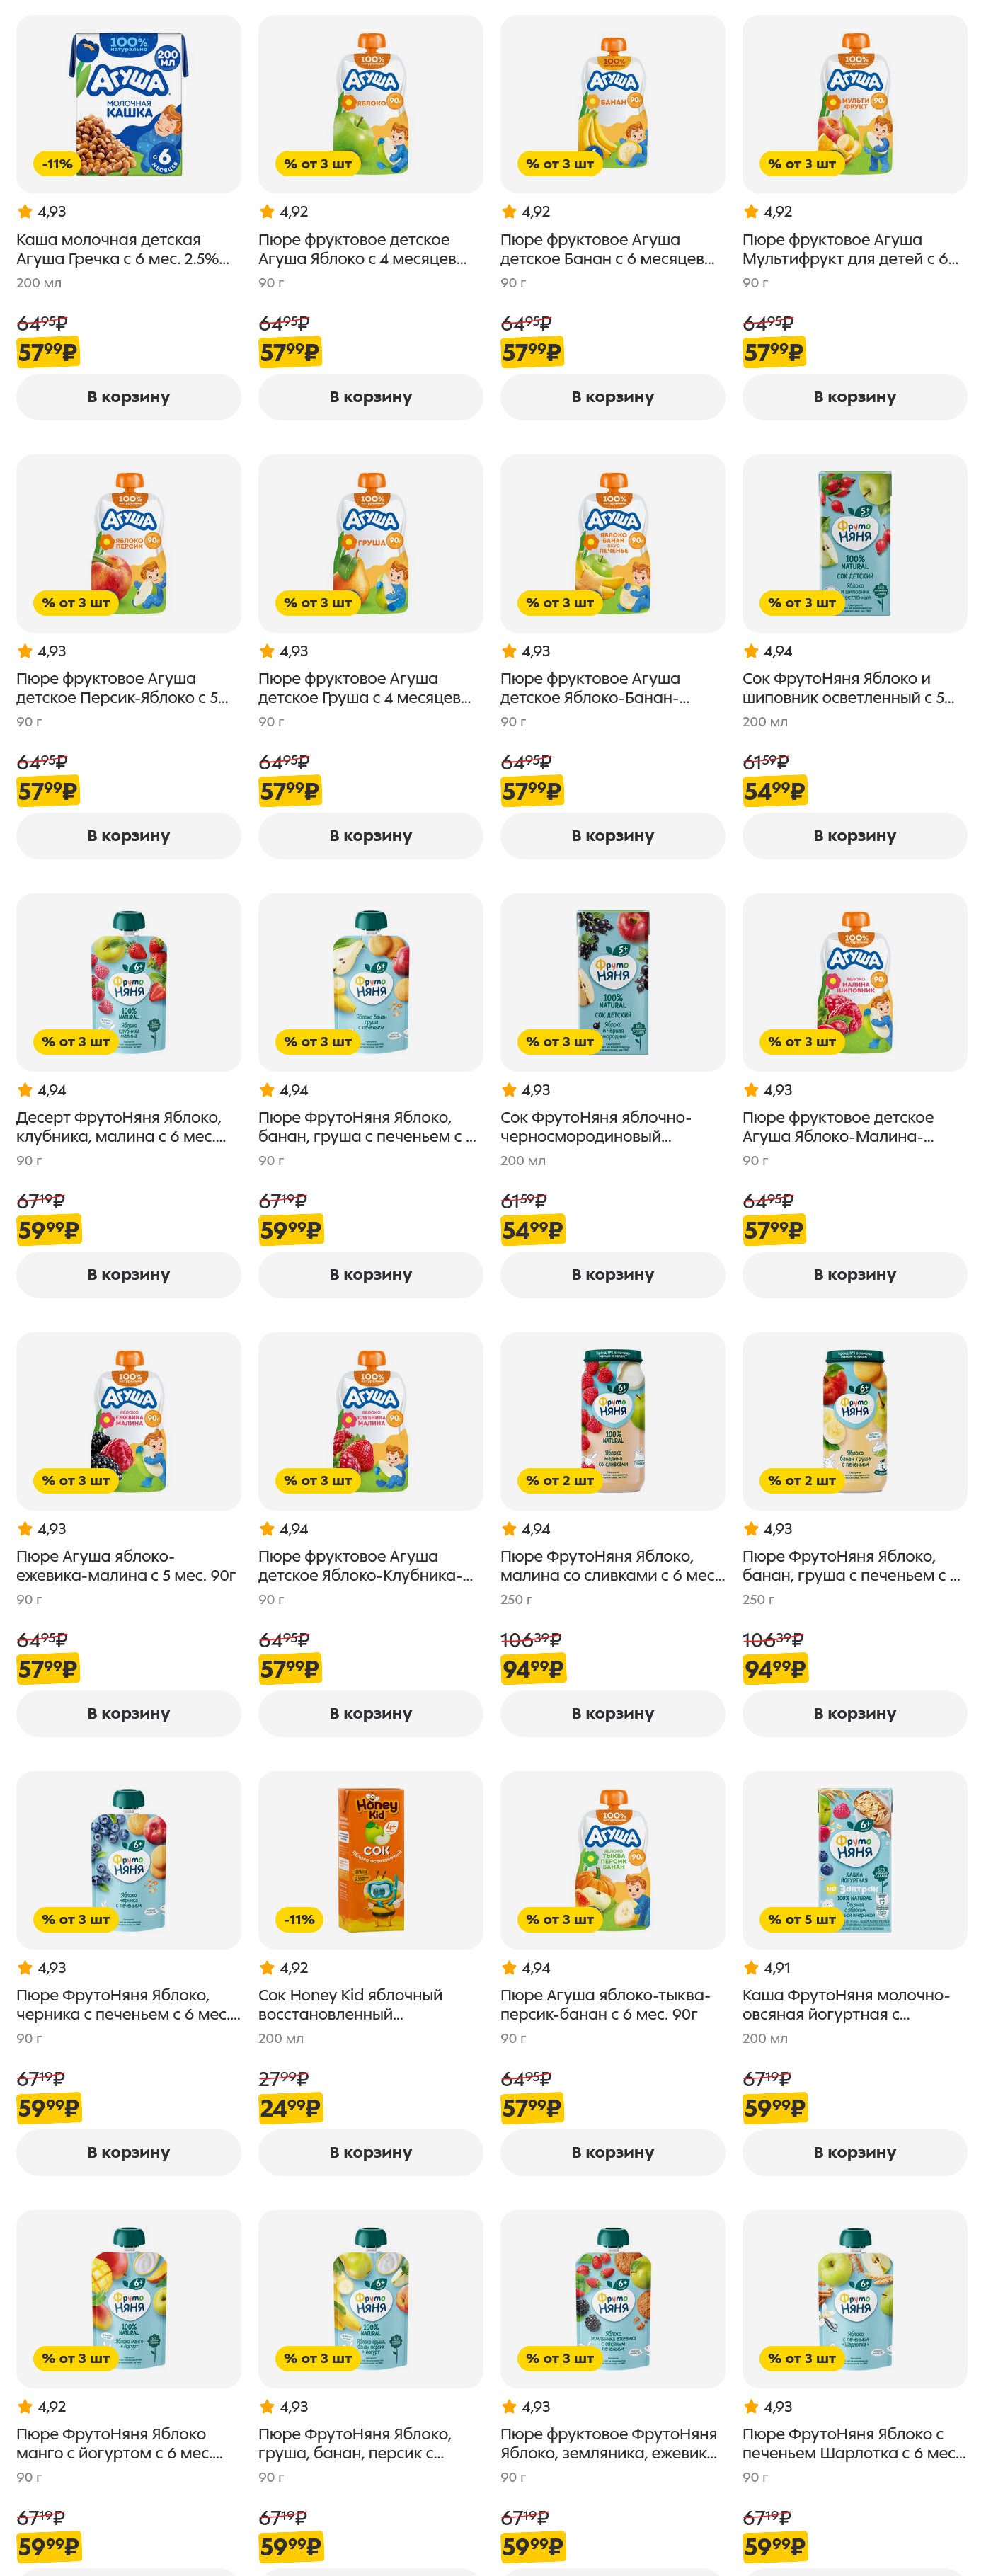Image resolution: width=986 pixels, height=2576 pixels.
Task: Add Агуша Банан puree to the cart
Action: (612, 397)
